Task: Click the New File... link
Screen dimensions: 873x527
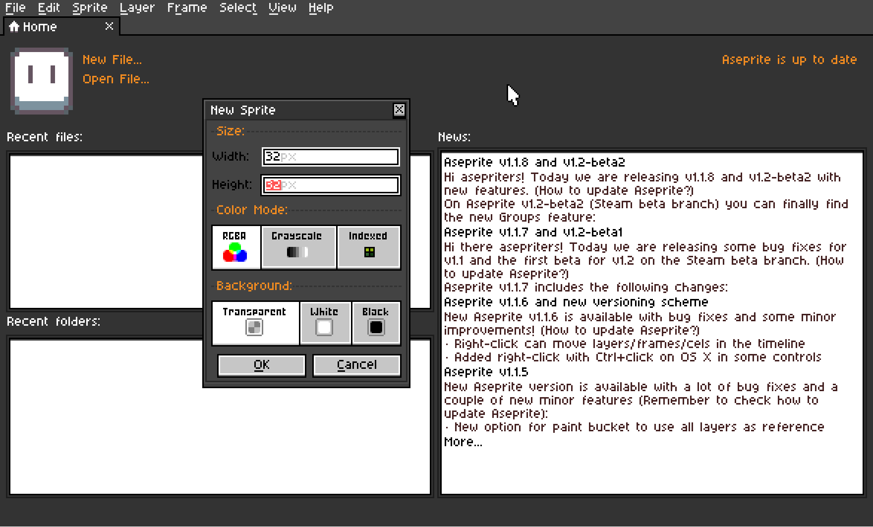Action: click(x=112, y=60)
